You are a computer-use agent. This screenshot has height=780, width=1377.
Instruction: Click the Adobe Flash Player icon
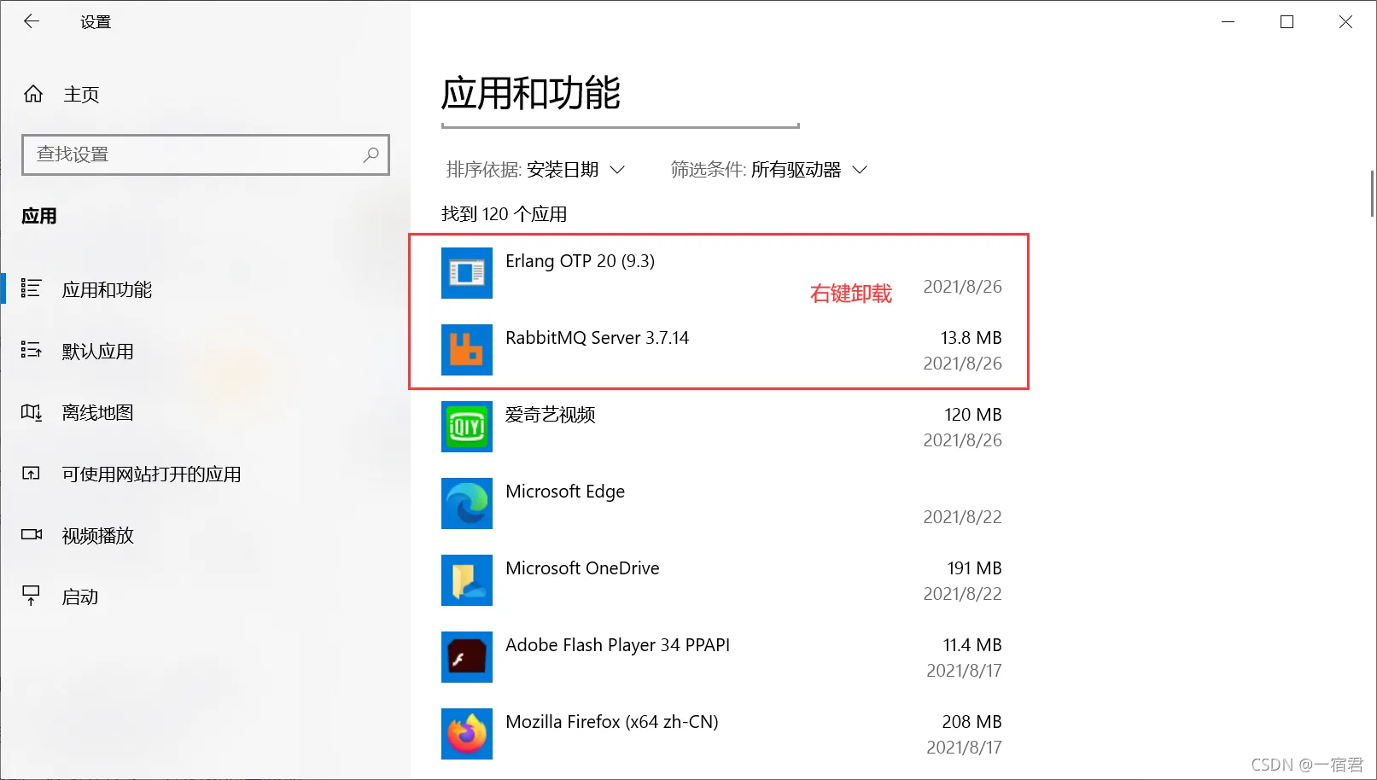pos(467,657)
